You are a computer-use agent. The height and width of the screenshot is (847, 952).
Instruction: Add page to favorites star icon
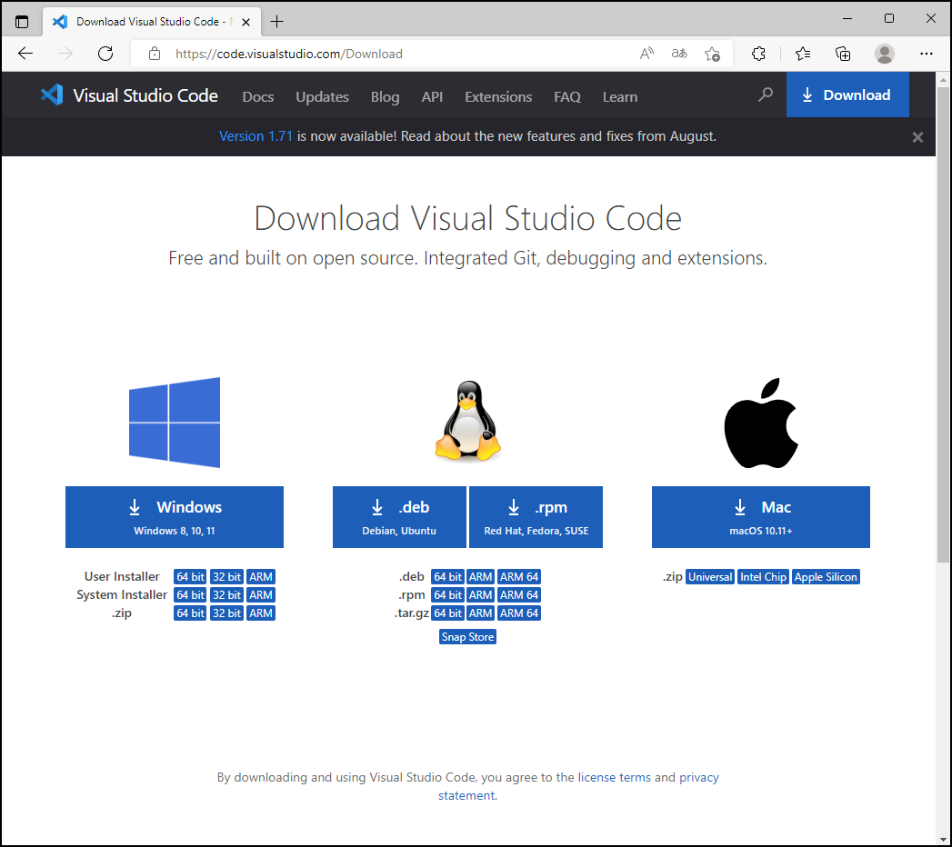click(x=712, y=54)
